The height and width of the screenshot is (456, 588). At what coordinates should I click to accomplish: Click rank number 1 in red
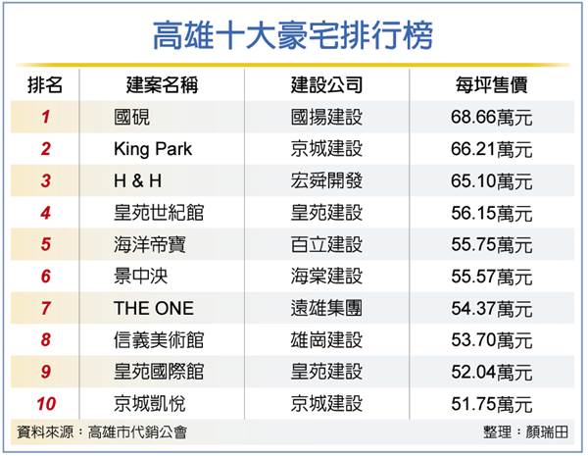[x=45, y=117]
